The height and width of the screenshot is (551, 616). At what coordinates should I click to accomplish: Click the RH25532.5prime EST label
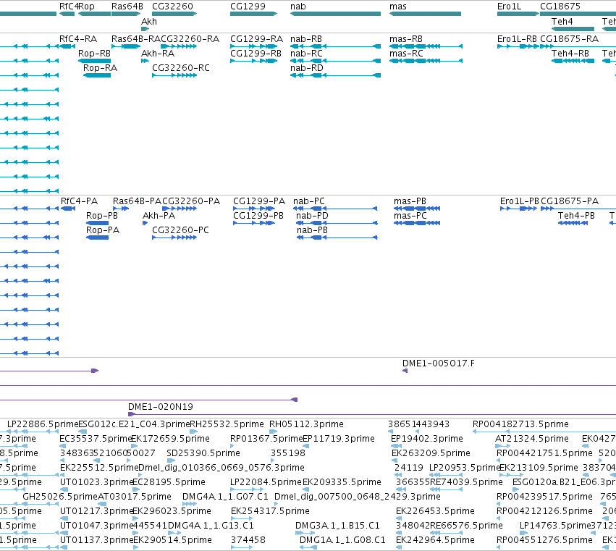click(x=227, y=424)
